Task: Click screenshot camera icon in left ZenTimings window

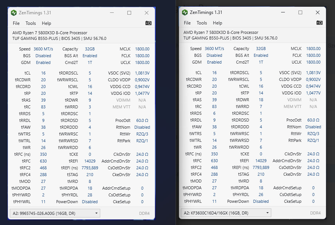Action: tap(148, 23)
